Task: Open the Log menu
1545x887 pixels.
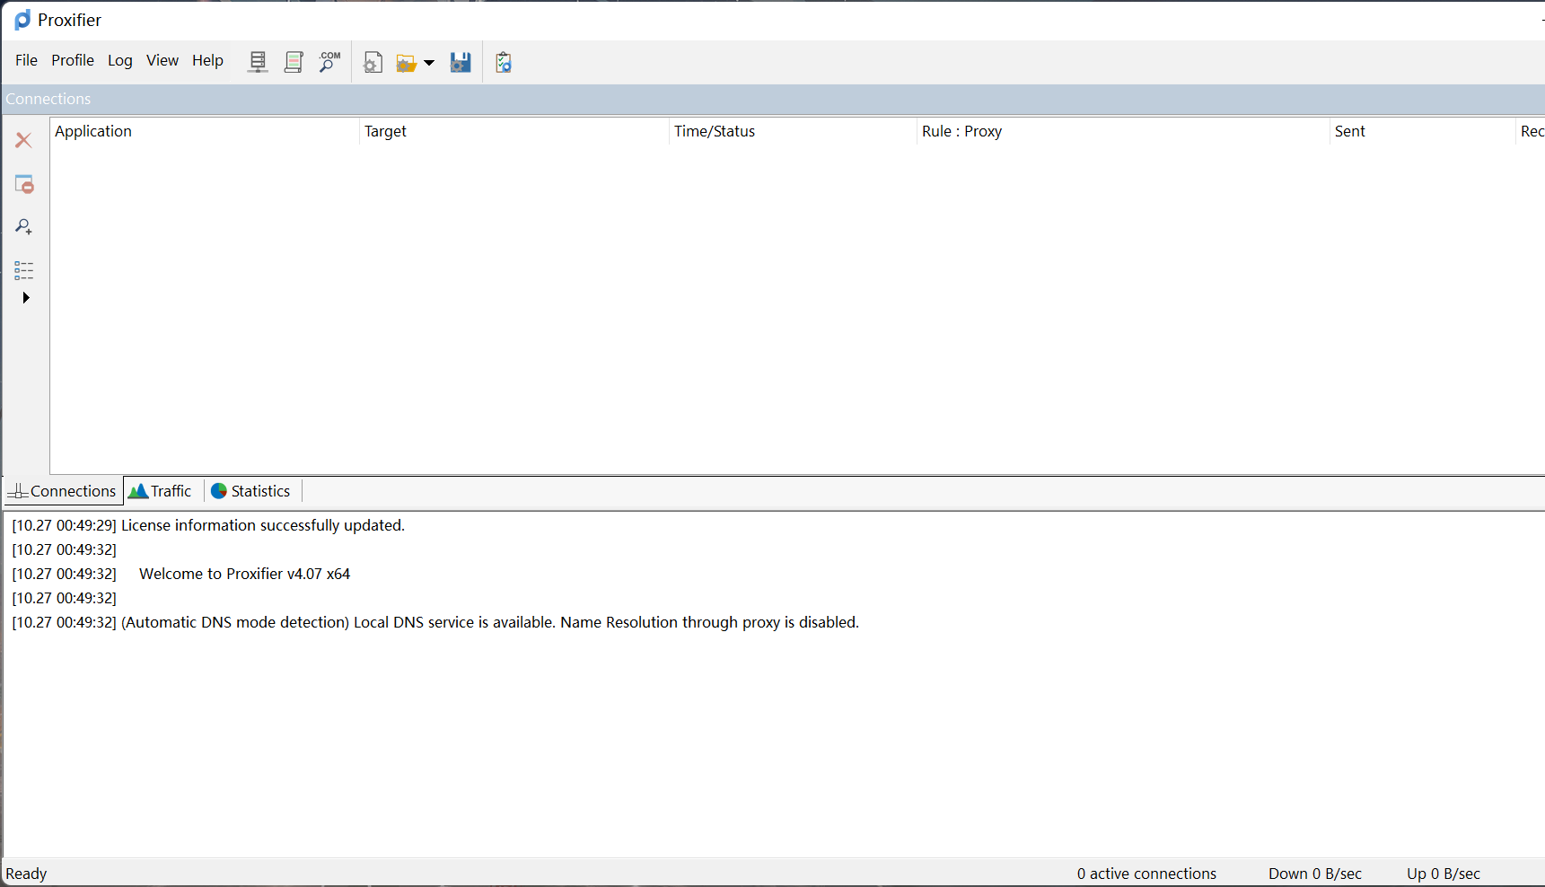Action: 120,60
